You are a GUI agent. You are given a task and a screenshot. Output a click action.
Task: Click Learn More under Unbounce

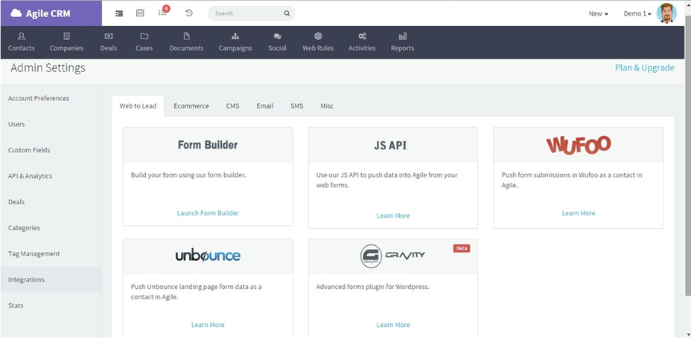tap(208, 325)
